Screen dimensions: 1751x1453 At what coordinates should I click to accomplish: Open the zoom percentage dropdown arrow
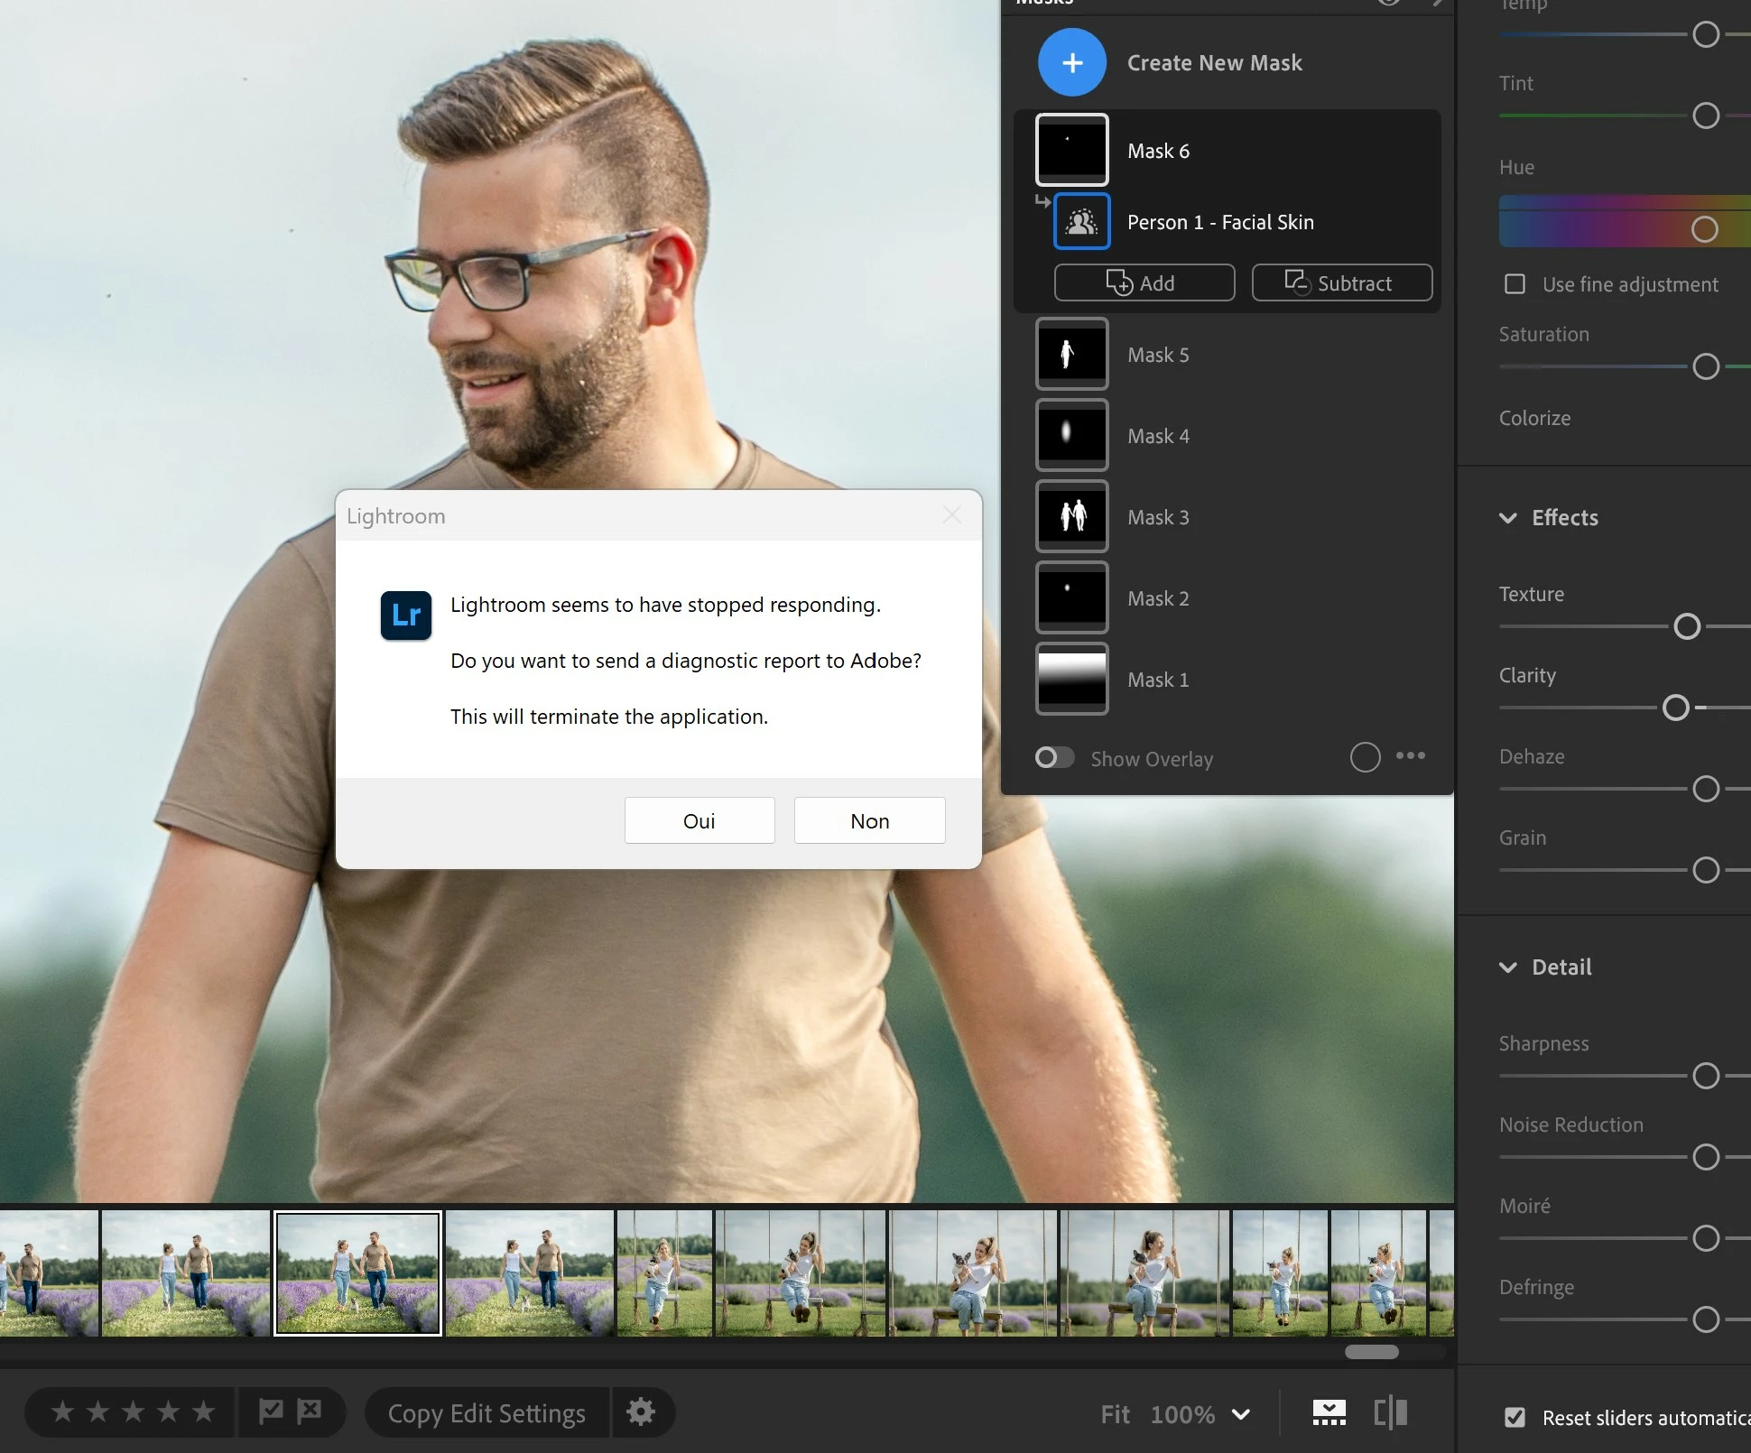pyautogui.click(x=1242, y=1414)
